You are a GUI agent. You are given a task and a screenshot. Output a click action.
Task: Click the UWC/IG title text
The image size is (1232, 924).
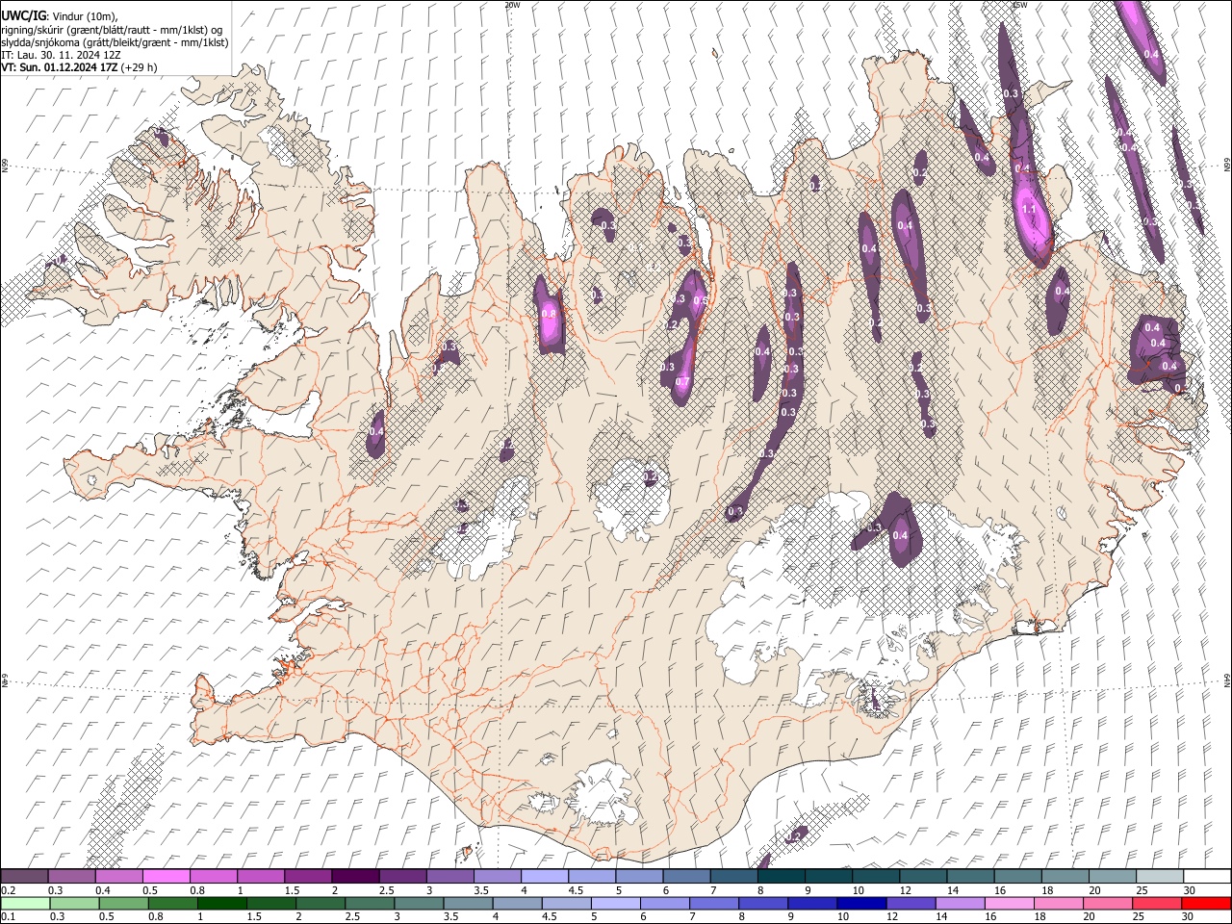(22, 15)
